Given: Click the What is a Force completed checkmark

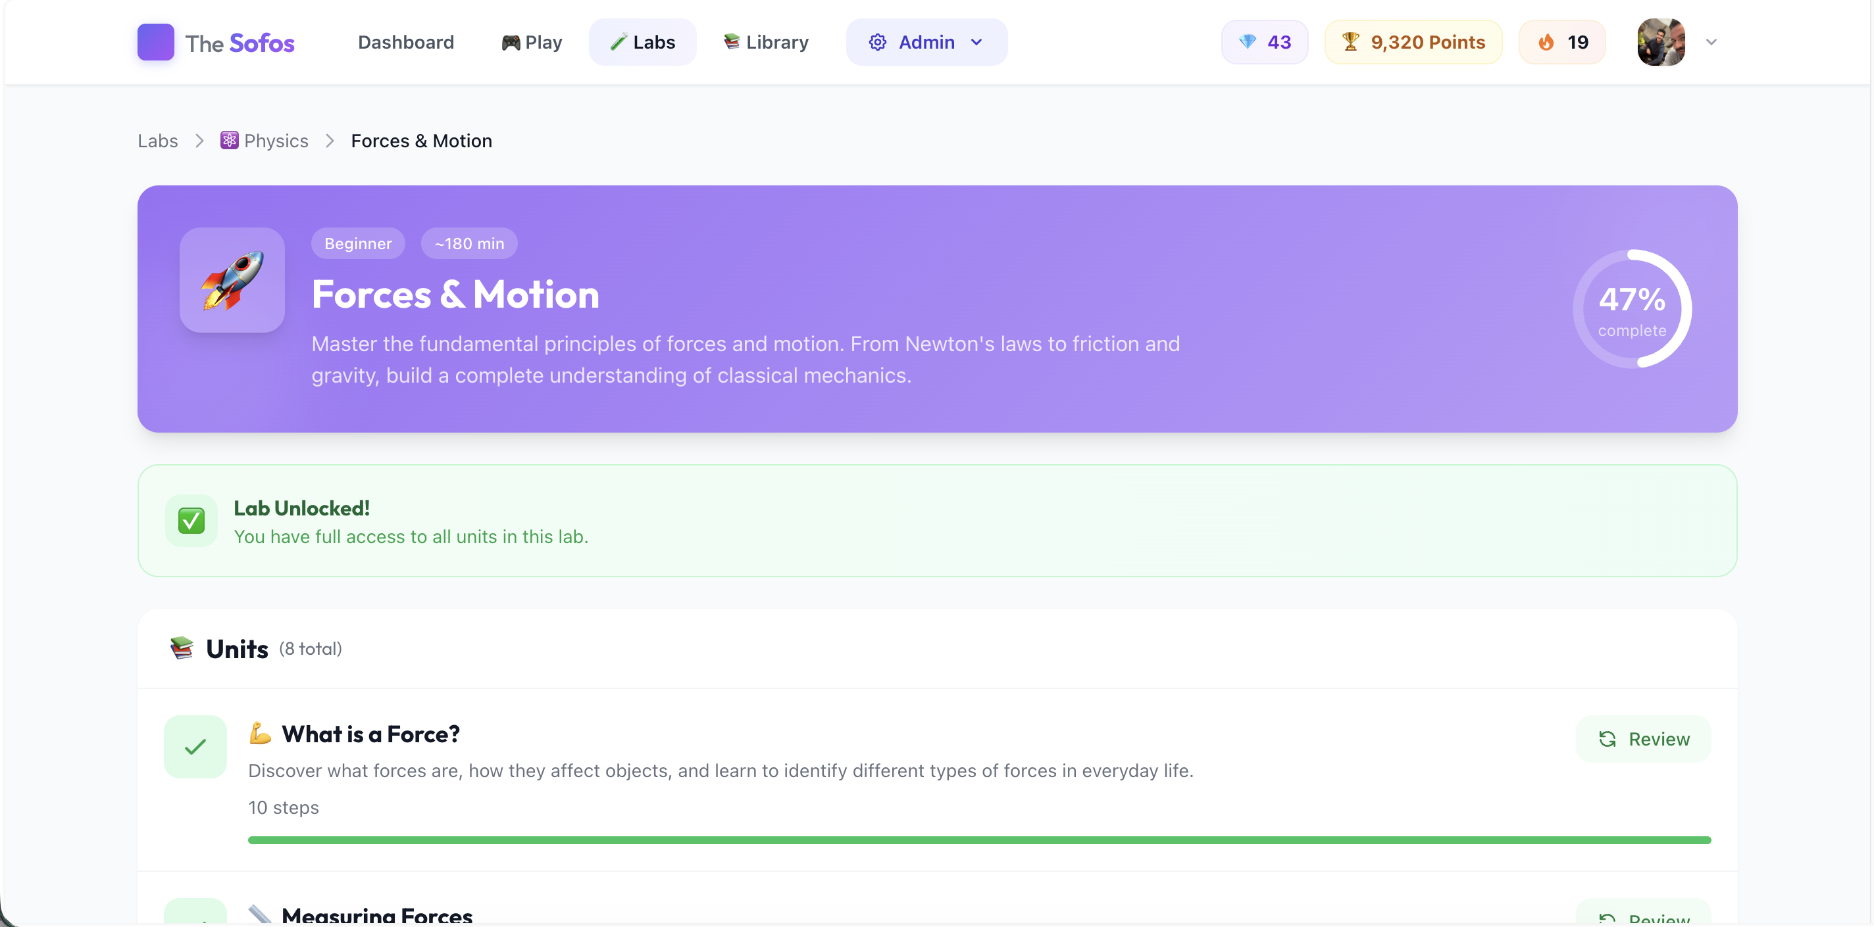Looking at the screenshot, I should [195, 747].
